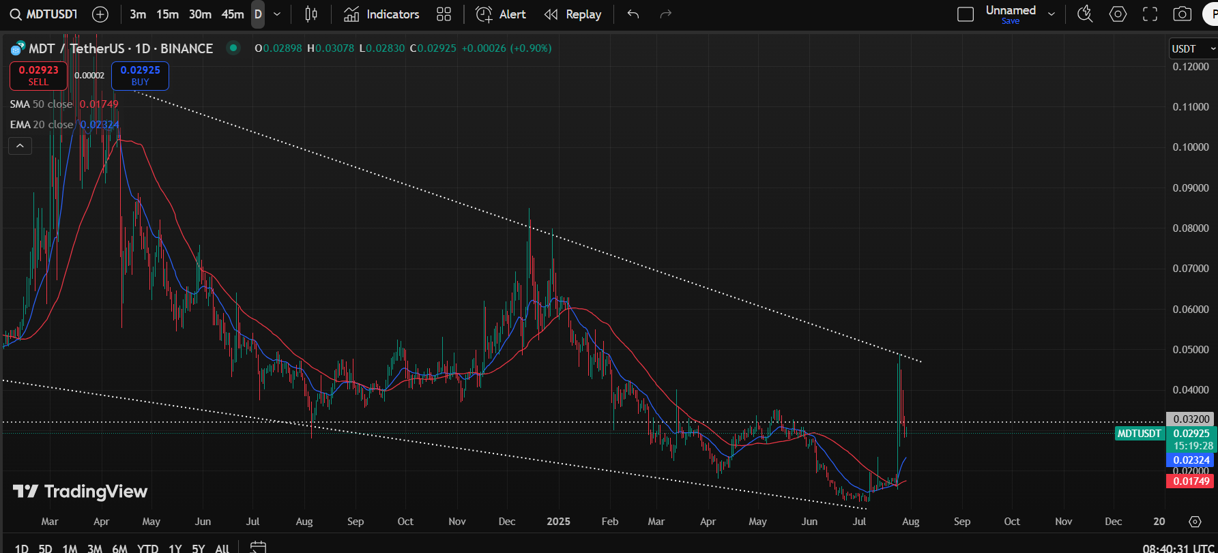The height and width of the screenshot is (553, 1218).
Task: Open go-to-date calendar icon
Action: pyautogui.click(x=258, y=547)
